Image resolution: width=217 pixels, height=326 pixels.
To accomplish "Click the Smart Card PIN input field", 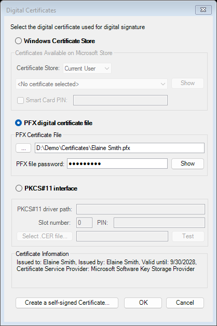I will tap(120, 100).
